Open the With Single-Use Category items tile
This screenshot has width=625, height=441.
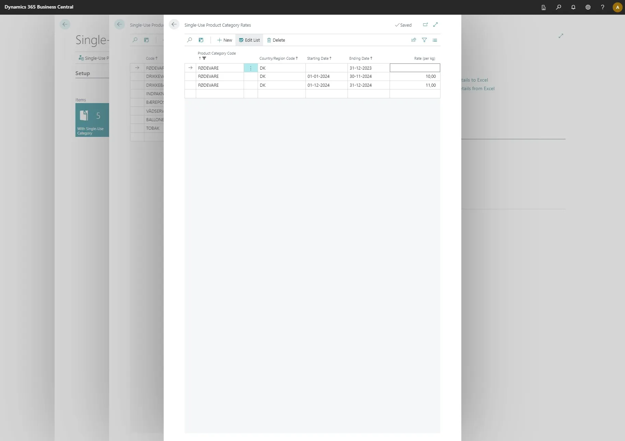92,120
